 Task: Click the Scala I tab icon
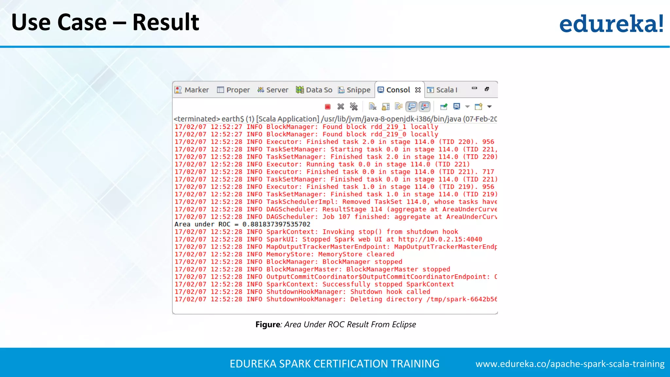click(431, 90)
